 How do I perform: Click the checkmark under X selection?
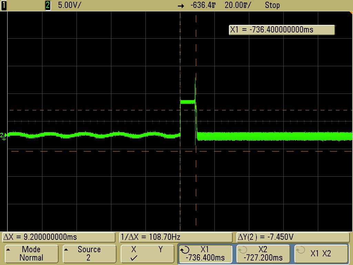coord(134,258)
